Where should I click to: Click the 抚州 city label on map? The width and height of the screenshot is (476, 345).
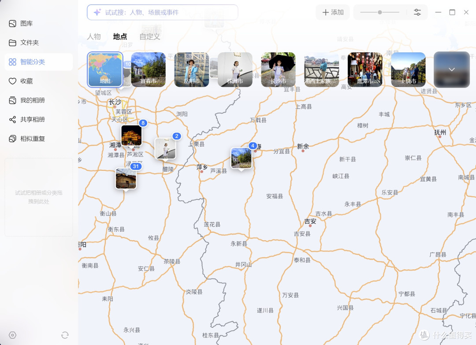point(440,132)
